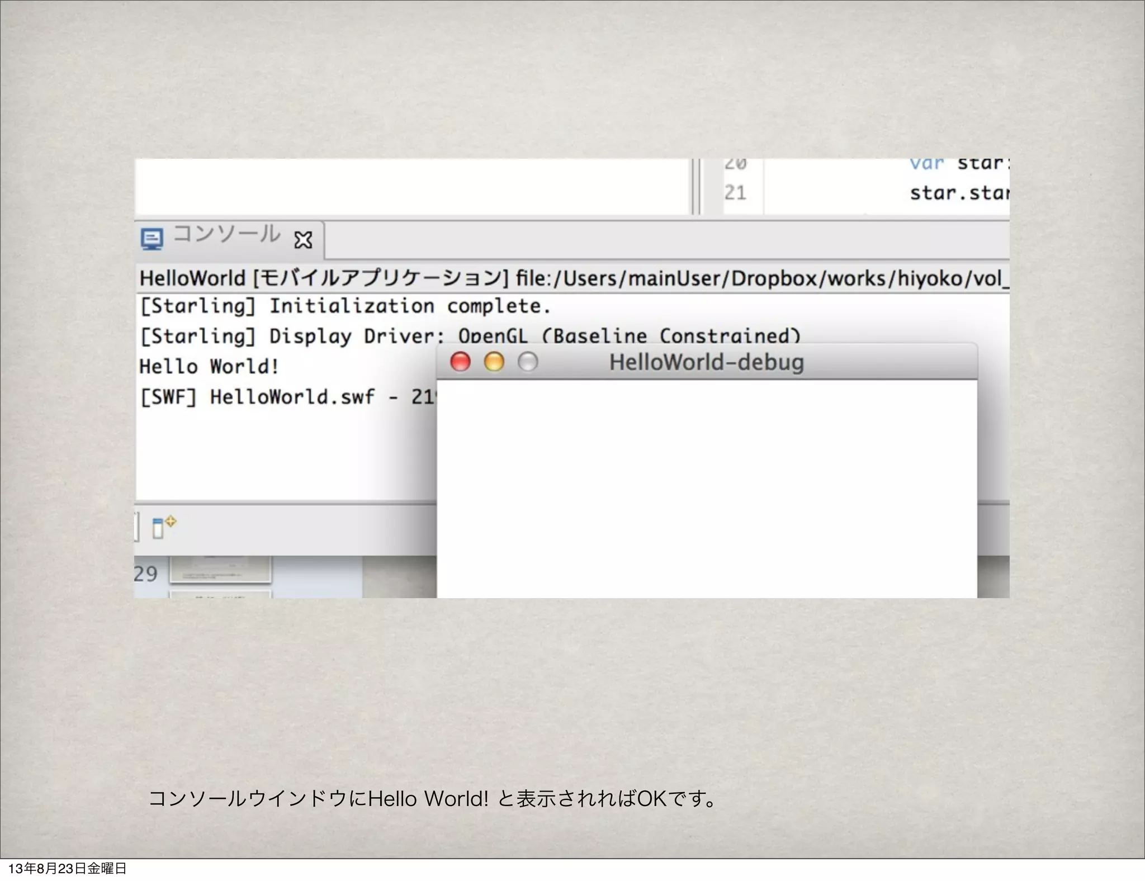1145x881 pixels.
Task: Select slide 29 thumbnail
Action: [x=220, y=570]
